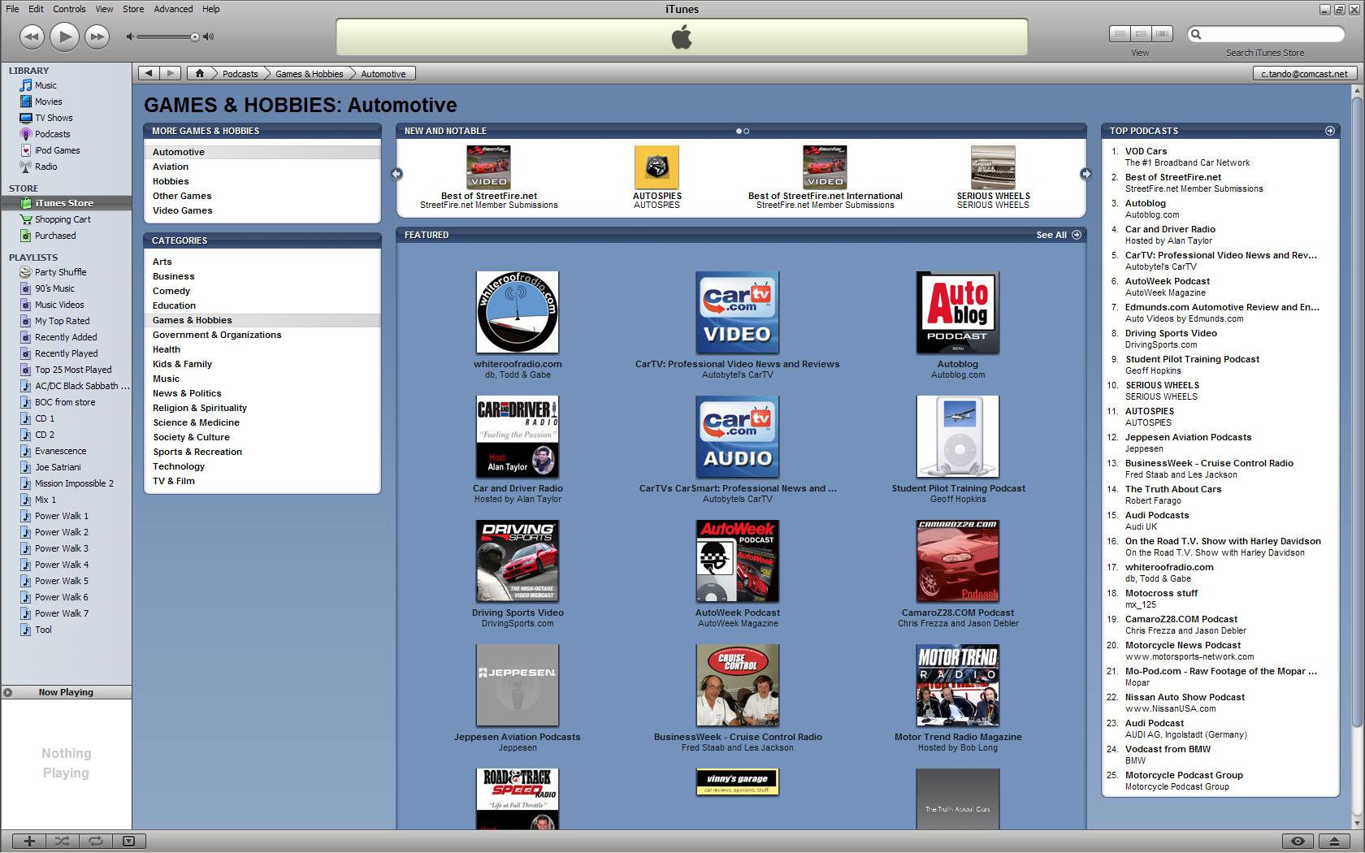Toggle the Shuffle button at bottom
The image size is (1365, 853).
[x=62, y=841]
